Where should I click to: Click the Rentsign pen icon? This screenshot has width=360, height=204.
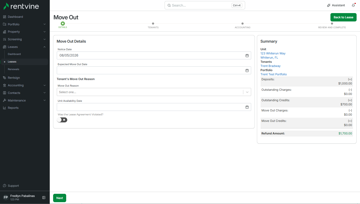pyautogui.click(x=4, y=78)
